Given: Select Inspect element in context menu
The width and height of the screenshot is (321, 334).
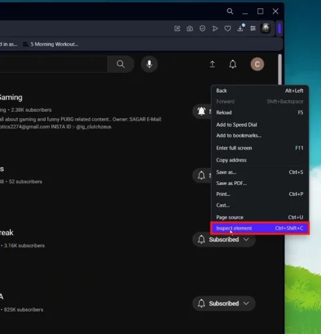Looking at the screenshot, I should click(x=260, y=228).
